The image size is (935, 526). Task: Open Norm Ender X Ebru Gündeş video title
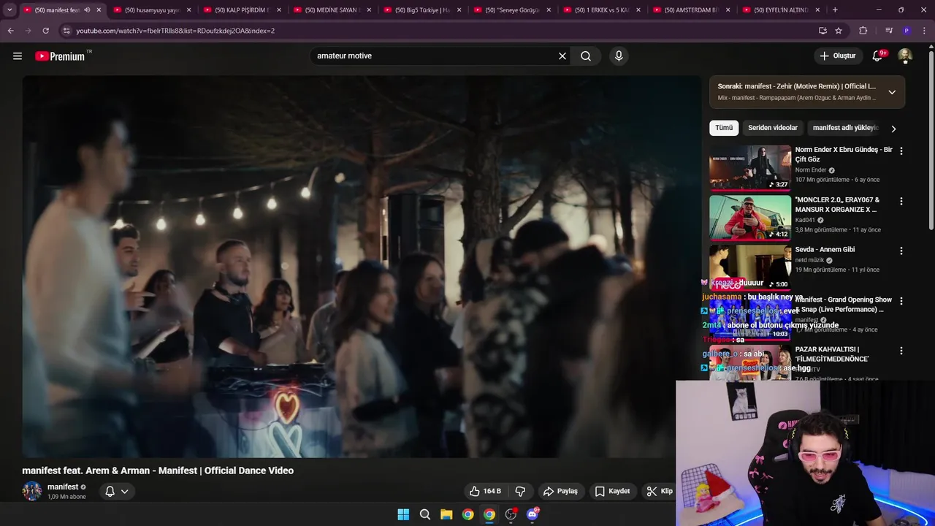pyautogui.click(x=844, y=154)
